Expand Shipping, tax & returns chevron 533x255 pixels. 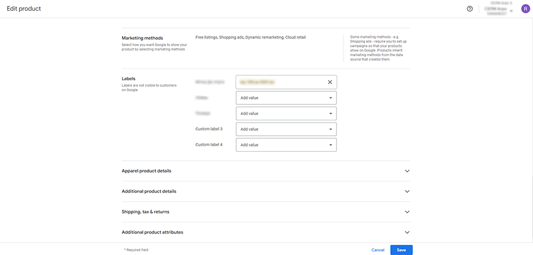pos(407,212)
